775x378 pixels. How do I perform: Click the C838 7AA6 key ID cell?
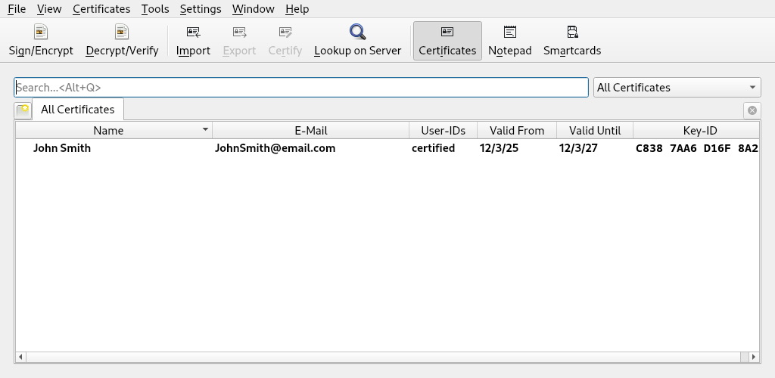pyautogui.click(x=697, y=148)
